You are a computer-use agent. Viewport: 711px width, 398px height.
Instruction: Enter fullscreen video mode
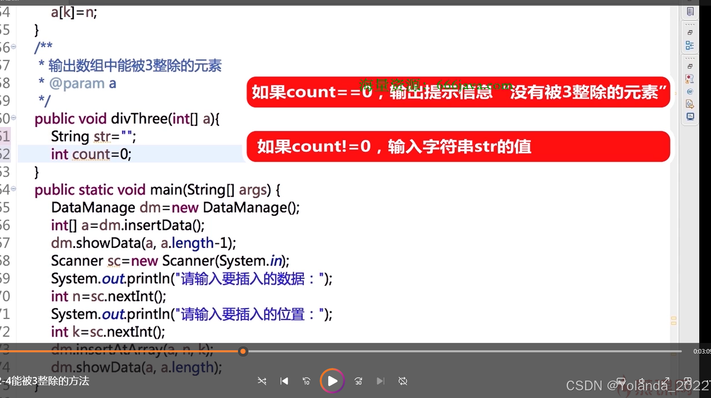[665, 381]
